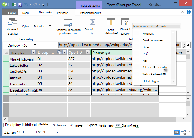Image resolution: width=194 pixels, height=138 pixels.
Task: Open the linked Diskový mág tab
Action: [x=127, y=126]
